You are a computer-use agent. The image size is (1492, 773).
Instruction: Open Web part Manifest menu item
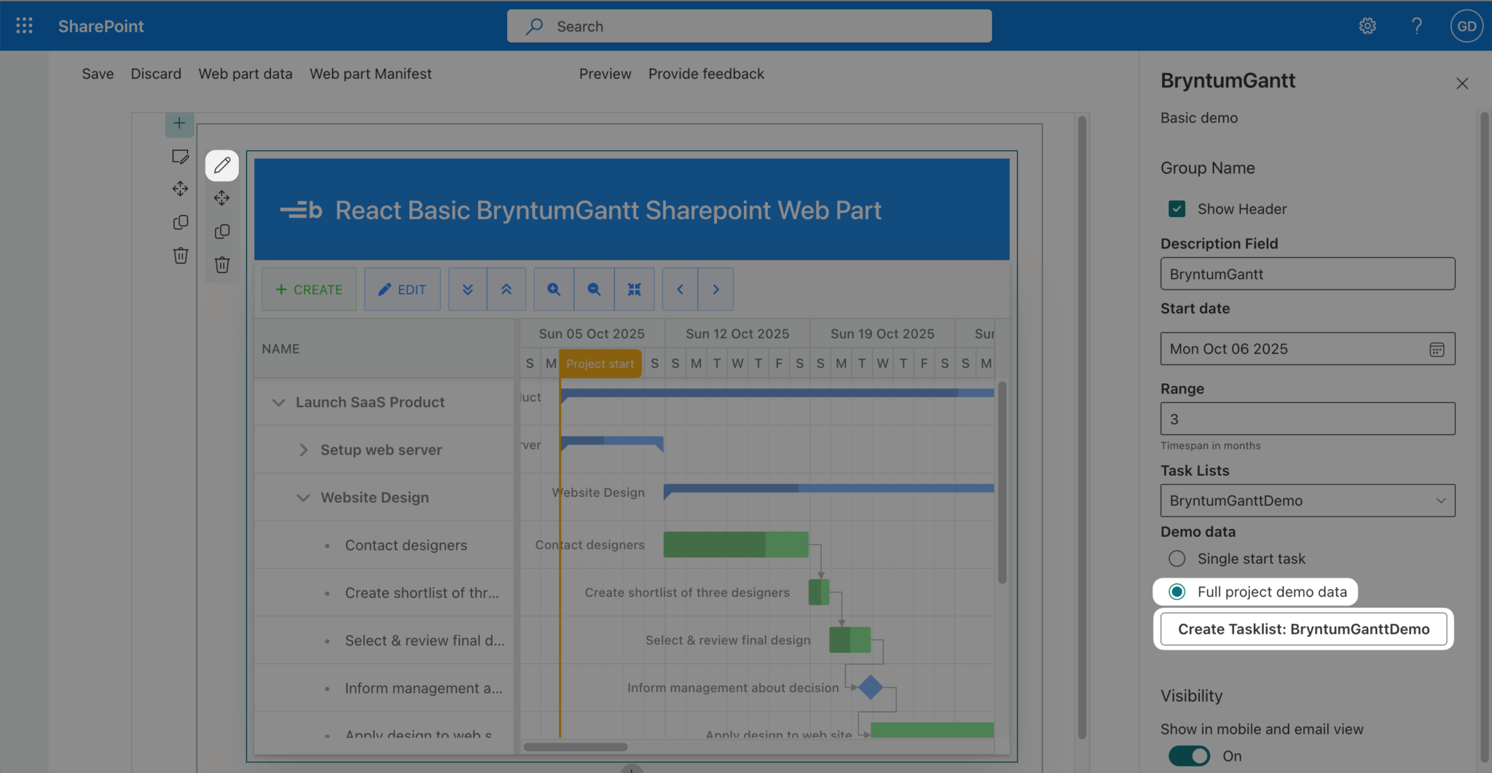pos(370,74)
